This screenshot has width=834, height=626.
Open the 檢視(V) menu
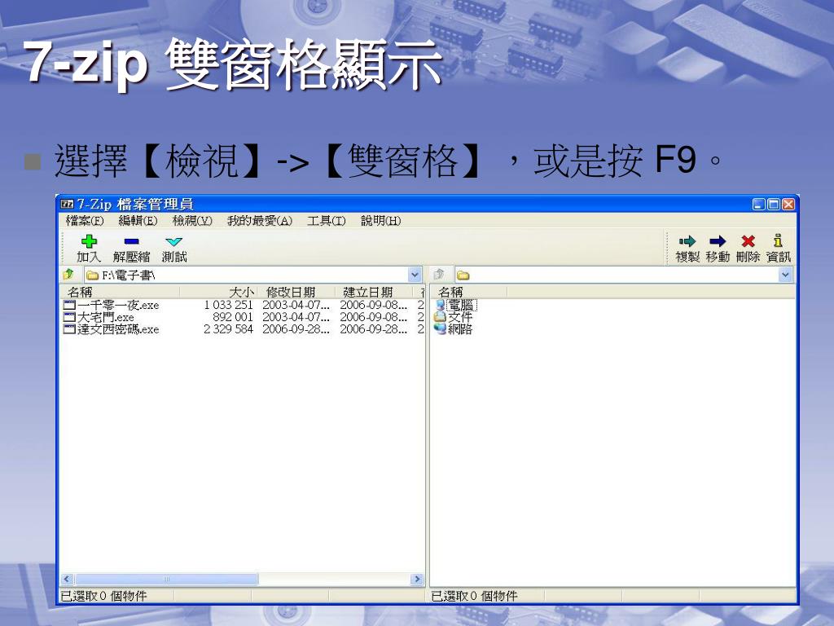pos(192,221)
